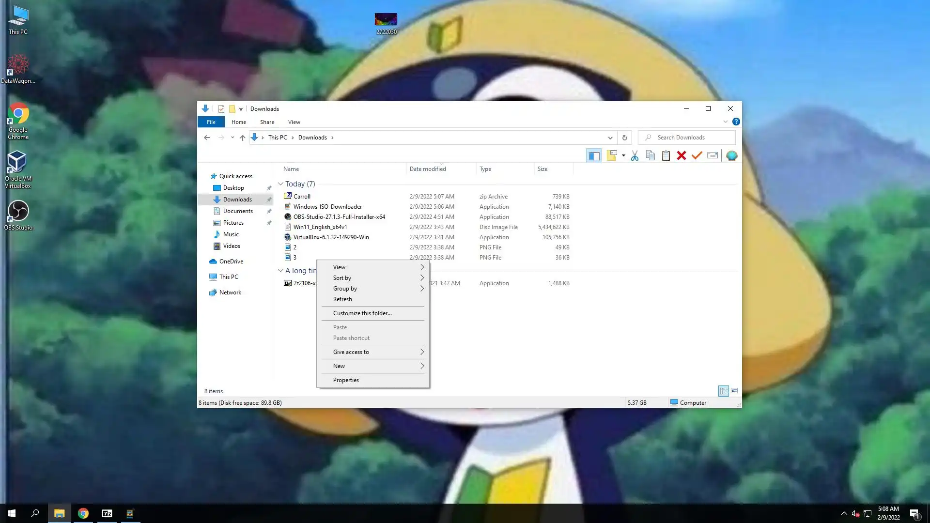The image size is (930, 523).
Task: Click the Classic Shell seashell icon
Action: tap(731, 155)
